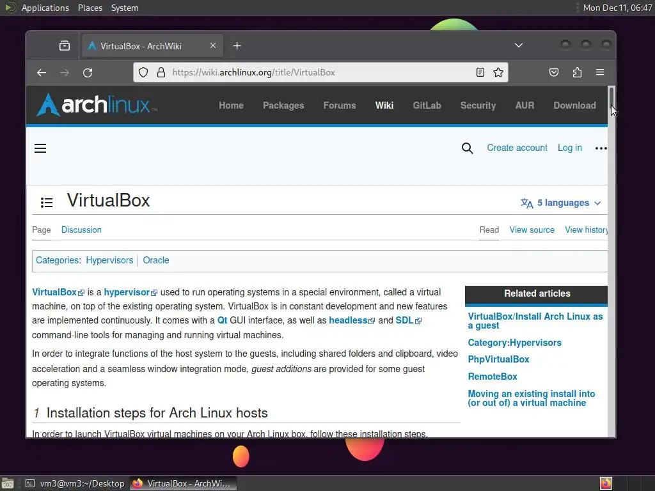Click the Arch Linux logo
The height and width of the screenshot is (491, 655).
(97, 105)
